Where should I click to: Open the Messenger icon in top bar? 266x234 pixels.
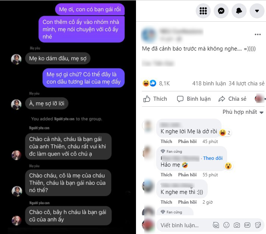tap(221, 11)
